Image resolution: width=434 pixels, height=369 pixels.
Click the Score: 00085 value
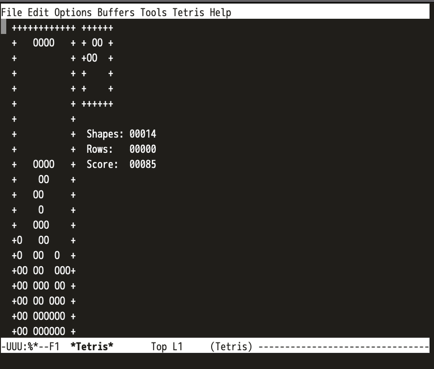coord(143,164)
